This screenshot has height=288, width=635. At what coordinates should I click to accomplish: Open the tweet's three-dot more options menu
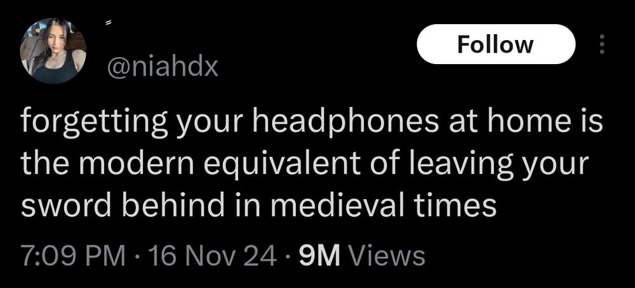point(602,44)
